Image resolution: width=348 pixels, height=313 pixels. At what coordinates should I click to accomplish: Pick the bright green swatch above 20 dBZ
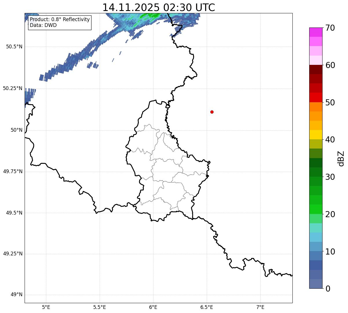pos(316,209)
